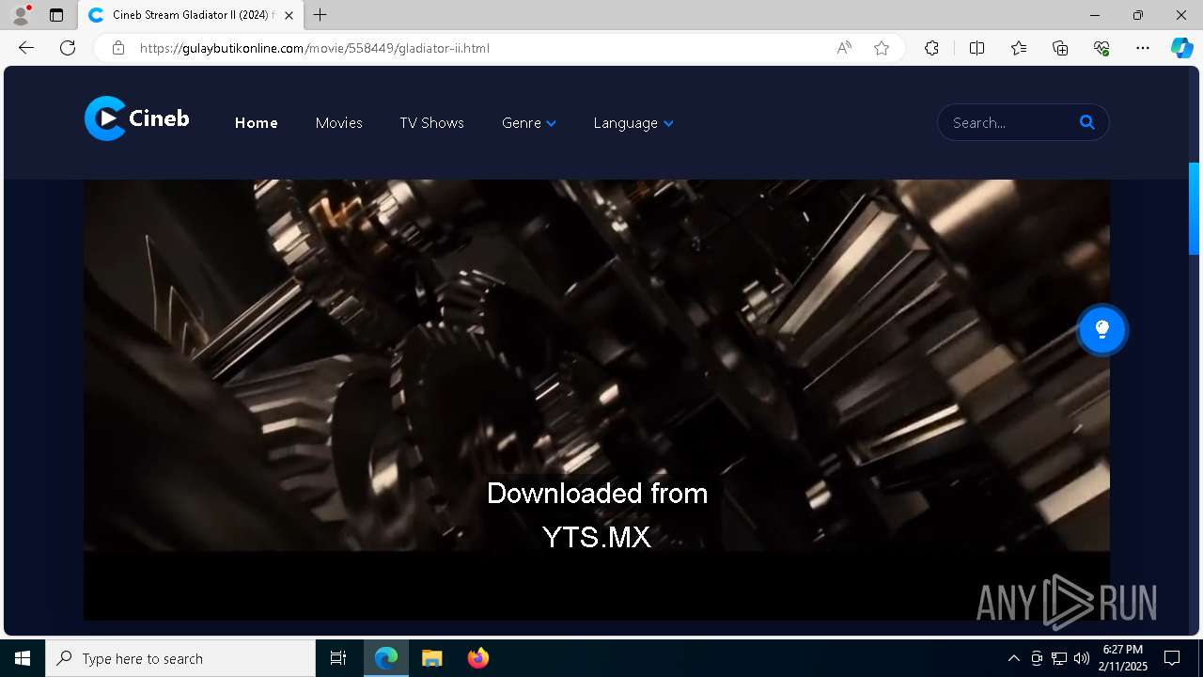The image size is (1203, 677).
Task: Click the taskbar search box
Action: tap(180, 658)
